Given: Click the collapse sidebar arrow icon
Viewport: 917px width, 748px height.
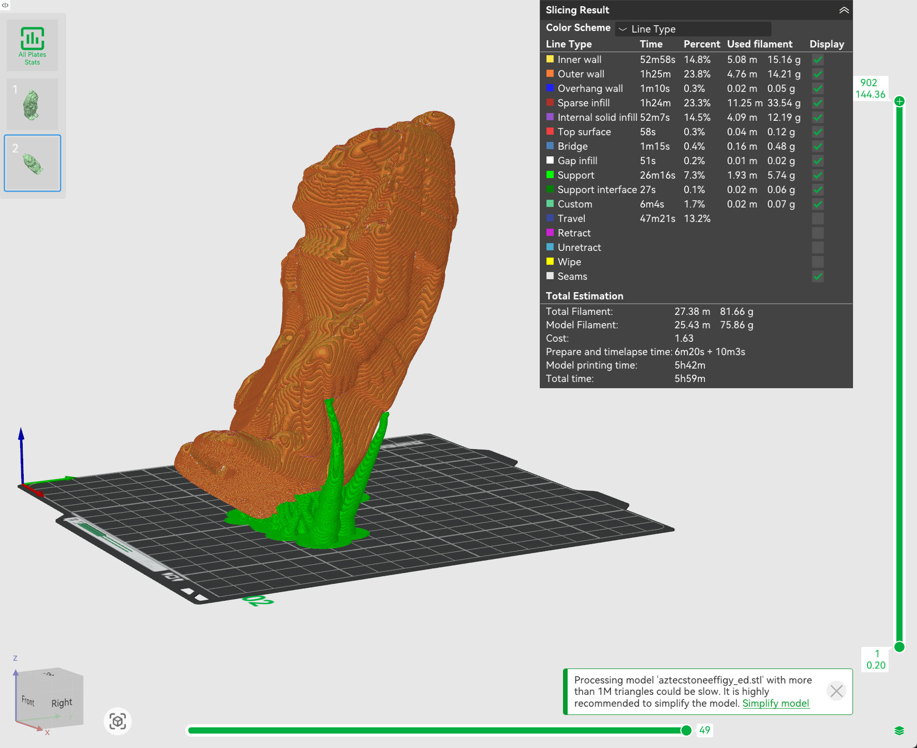Looking at the screenshot, I should click(x=5, y=5).
